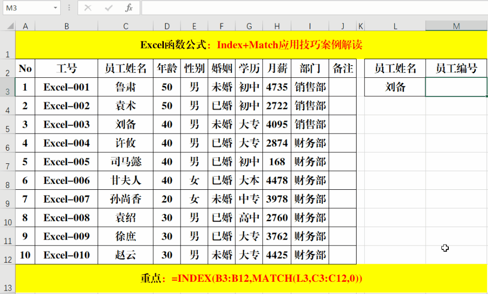Screen dimensions: 488x294
Task: Click cell 'Excel-005'
Action: pos(67,161)
